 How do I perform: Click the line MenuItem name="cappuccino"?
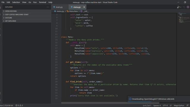pos(112,54)
